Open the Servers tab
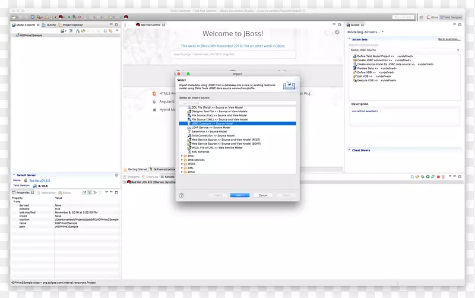The image size is (475, 298). tap(167, 177)
